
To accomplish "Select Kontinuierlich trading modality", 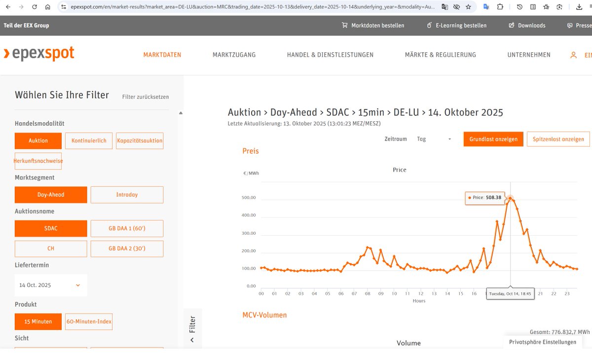I will click(89, 141).
